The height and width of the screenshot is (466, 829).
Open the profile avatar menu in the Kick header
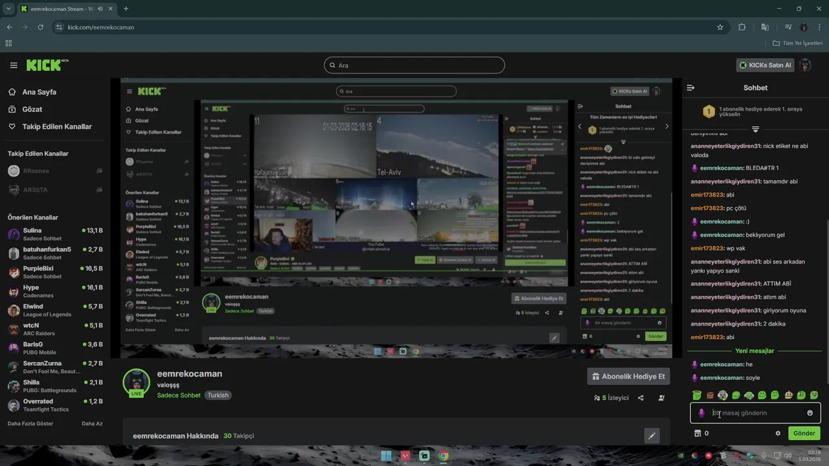805,65
